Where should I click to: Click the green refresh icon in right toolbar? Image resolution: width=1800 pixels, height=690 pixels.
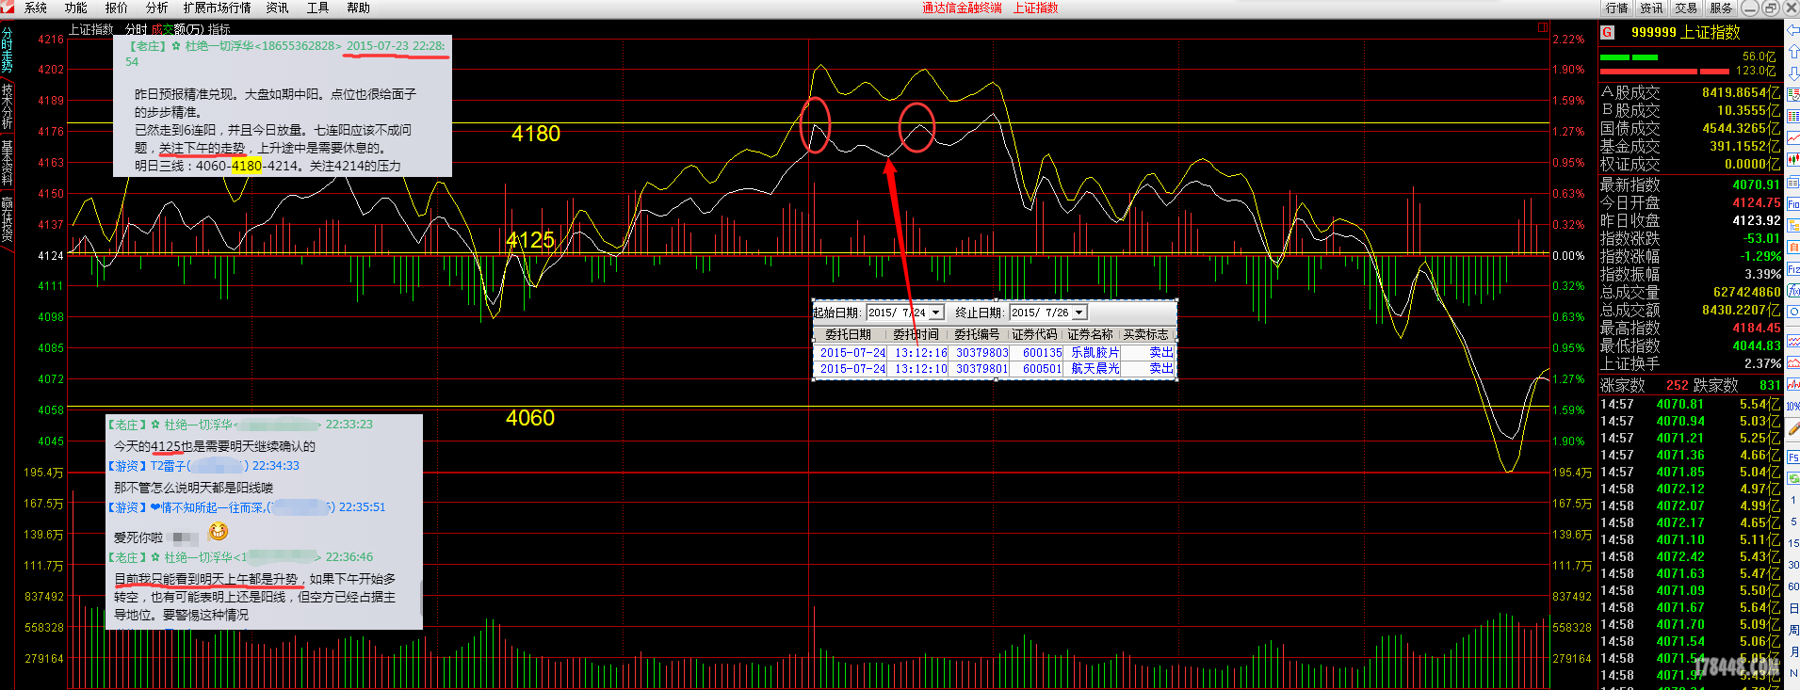click(x=1792, y=479)
